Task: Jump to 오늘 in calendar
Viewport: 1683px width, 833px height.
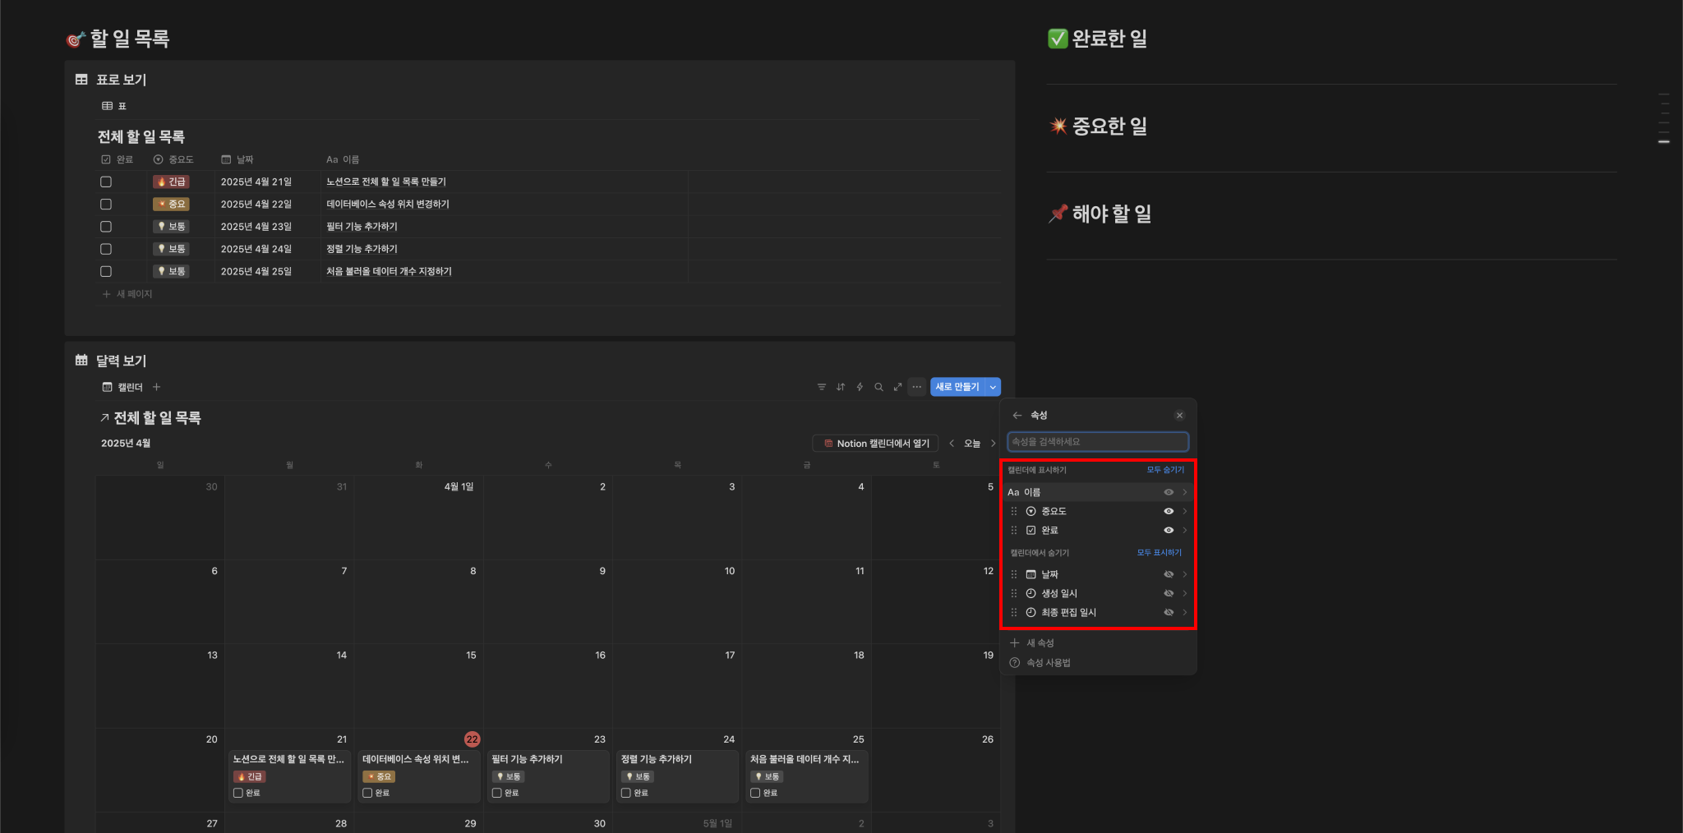Action: click(972, 444)
